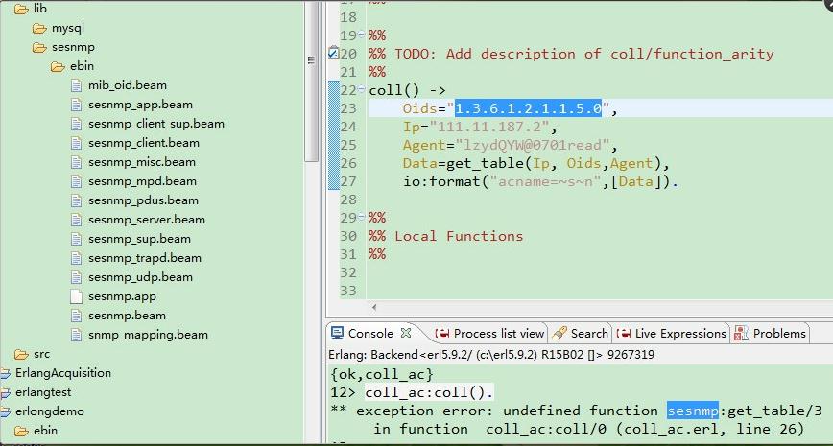The width and height of the screenshot is (833, 446).
Task: Click the highlighted sesnmp in console error
Action: 693,411
